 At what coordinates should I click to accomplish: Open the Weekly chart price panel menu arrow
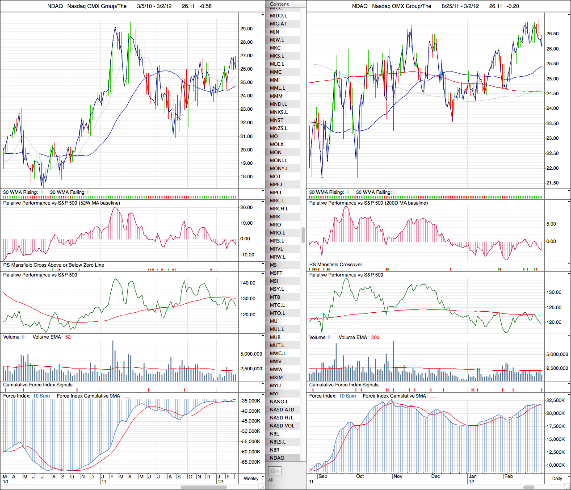[x=263, y=15]
